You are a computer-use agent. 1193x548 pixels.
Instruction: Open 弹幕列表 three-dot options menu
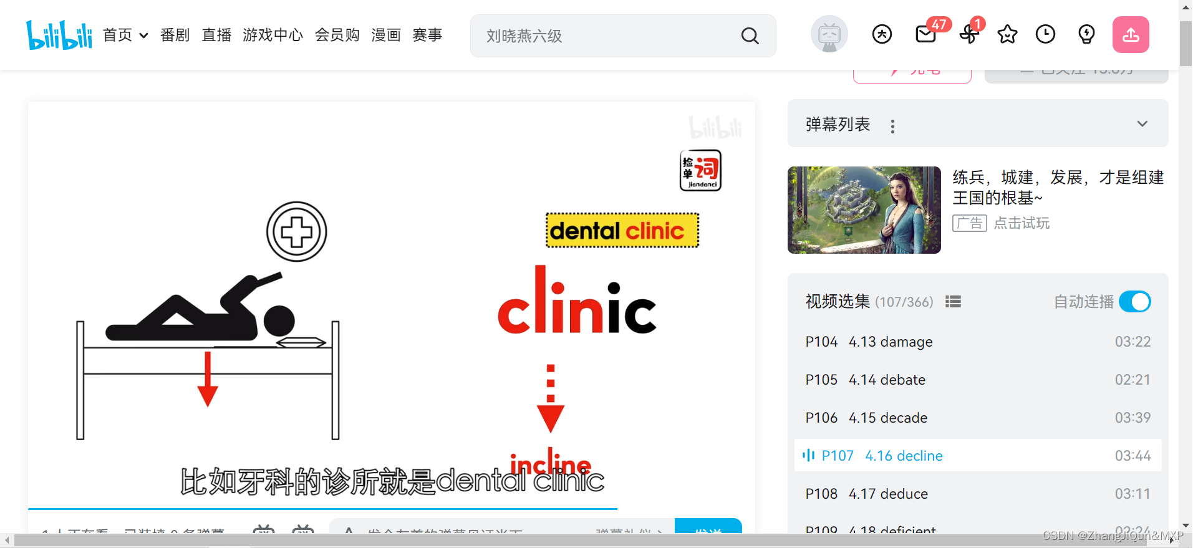coord(892,127)
